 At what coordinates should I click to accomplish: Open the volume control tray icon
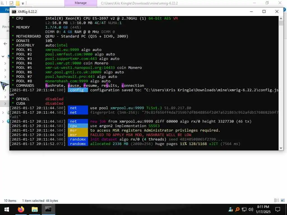pyautogui.click(x=251, y=209)
